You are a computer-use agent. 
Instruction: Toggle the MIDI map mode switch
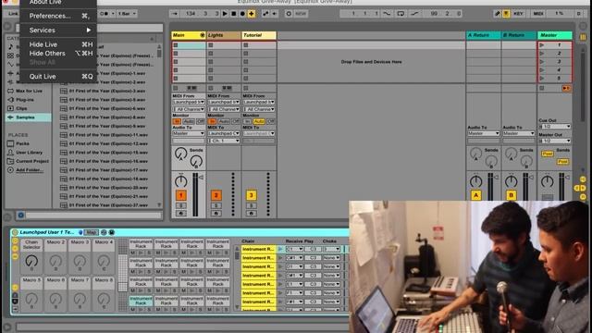(x=538, y=14)
